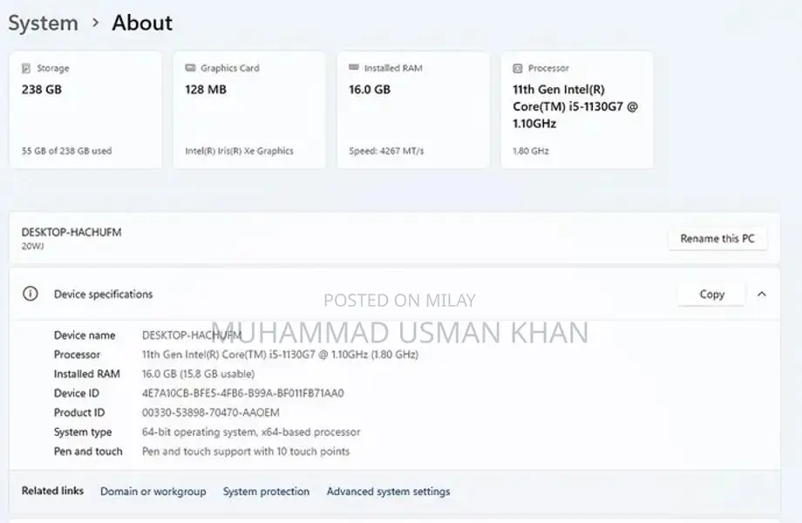Open Advanced system settings link
Viewport: 802px width, 523px height.
coord(388,492)
